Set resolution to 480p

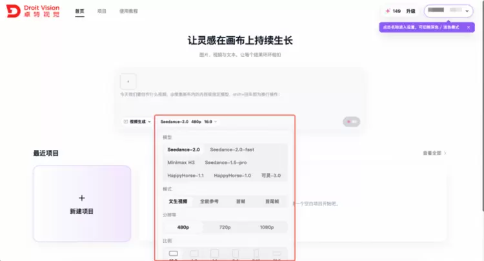tap(183, 227)
